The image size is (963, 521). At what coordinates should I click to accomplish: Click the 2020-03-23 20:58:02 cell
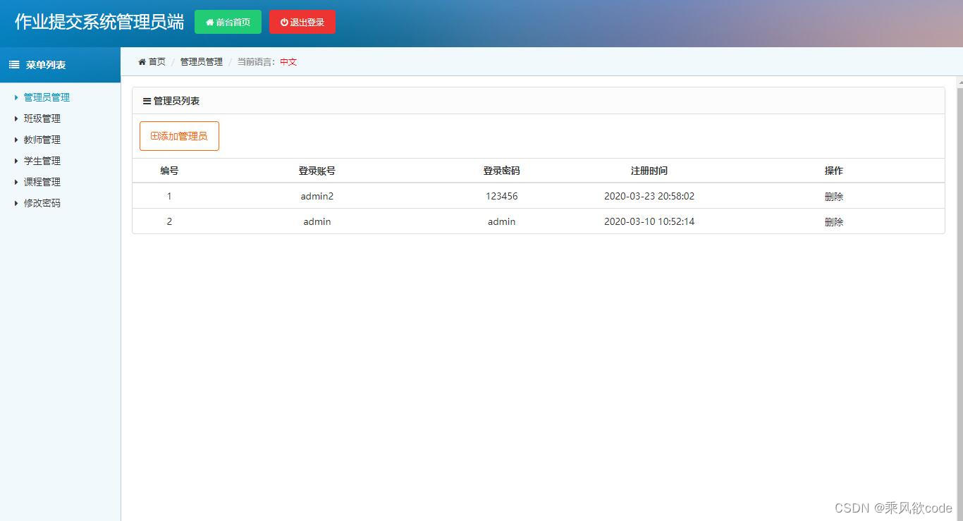pyautogui.click(x=649, y=196)
